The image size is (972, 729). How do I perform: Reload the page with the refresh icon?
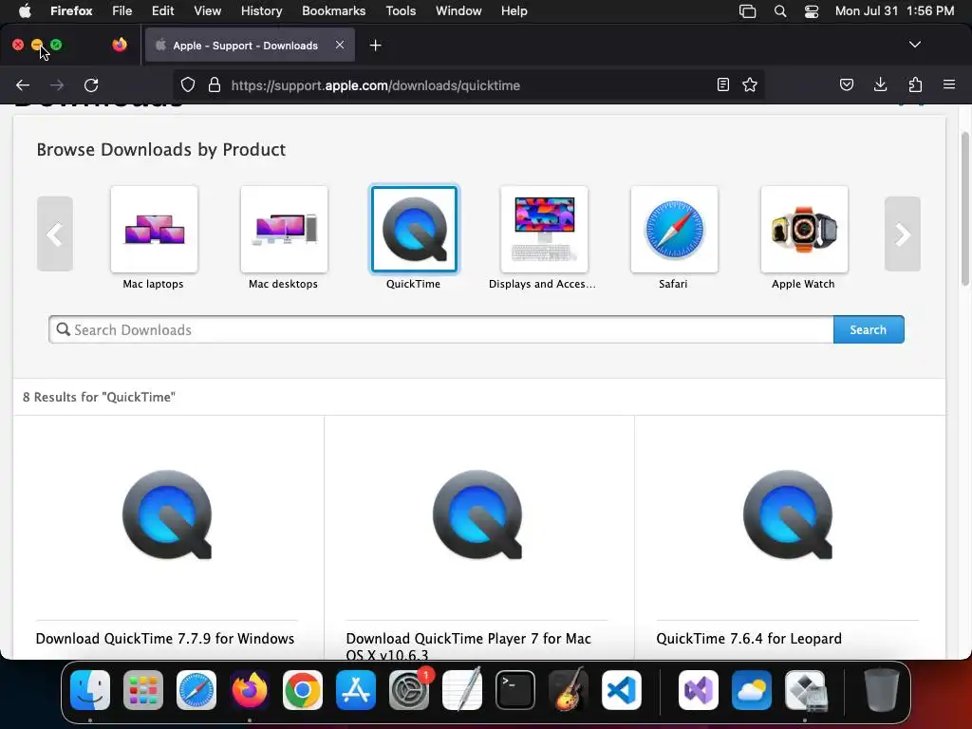91,84
